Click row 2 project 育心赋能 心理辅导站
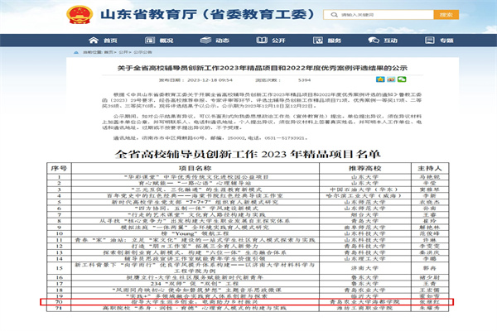Viewport: 497px width, 331px height. [x=195, y=184]
